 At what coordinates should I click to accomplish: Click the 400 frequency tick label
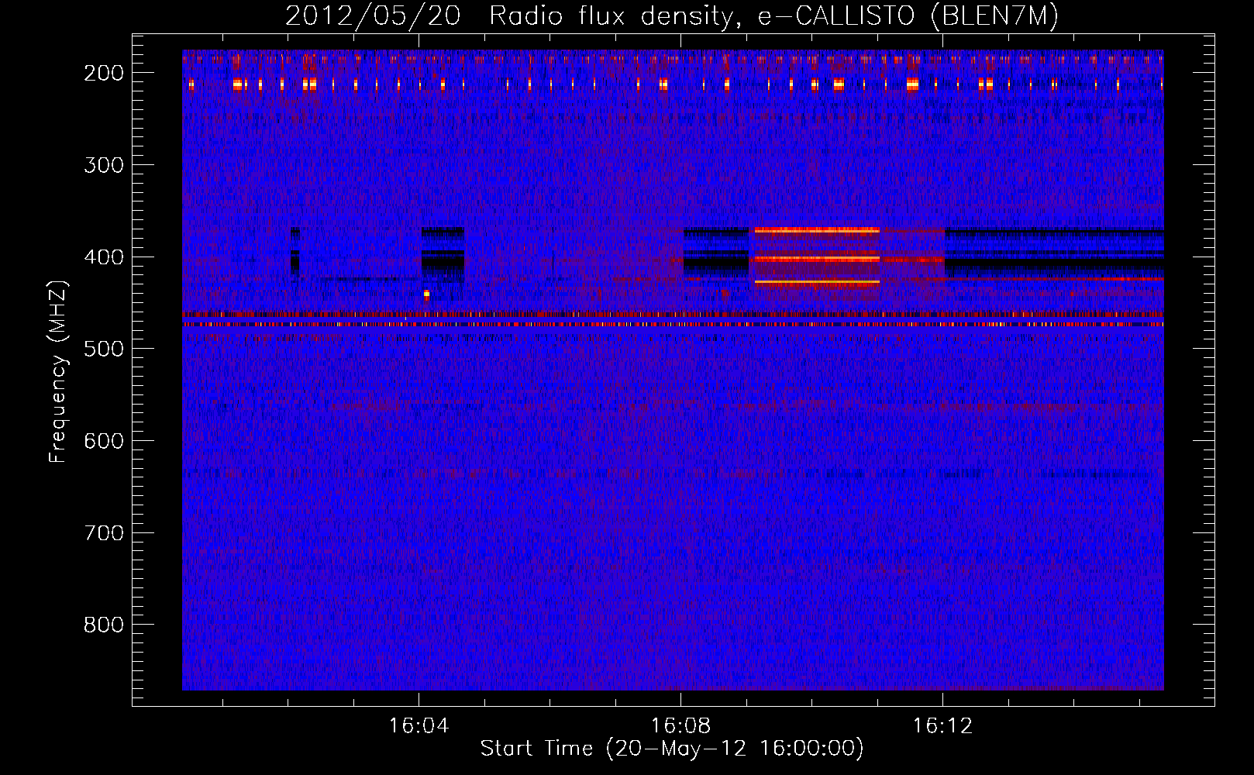pyautogui.click(x=104, y=257)
